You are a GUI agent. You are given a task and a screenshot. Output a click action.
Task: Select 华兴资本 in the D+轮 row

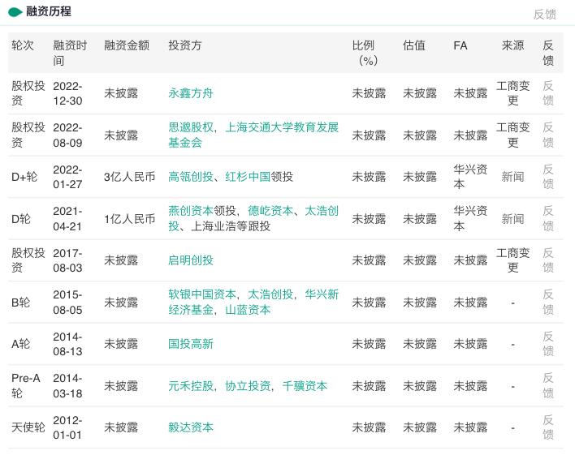(470, 177)
